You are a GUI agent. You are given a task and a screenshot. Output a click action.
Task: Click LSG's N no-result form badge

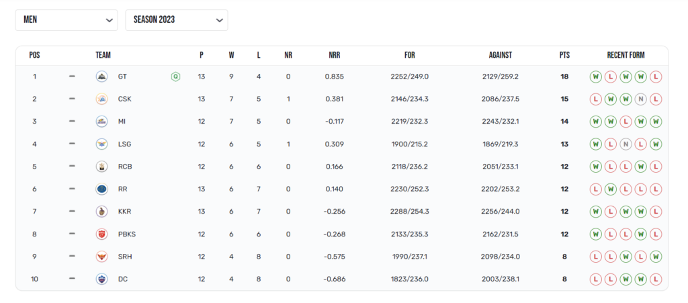point(626,144)
